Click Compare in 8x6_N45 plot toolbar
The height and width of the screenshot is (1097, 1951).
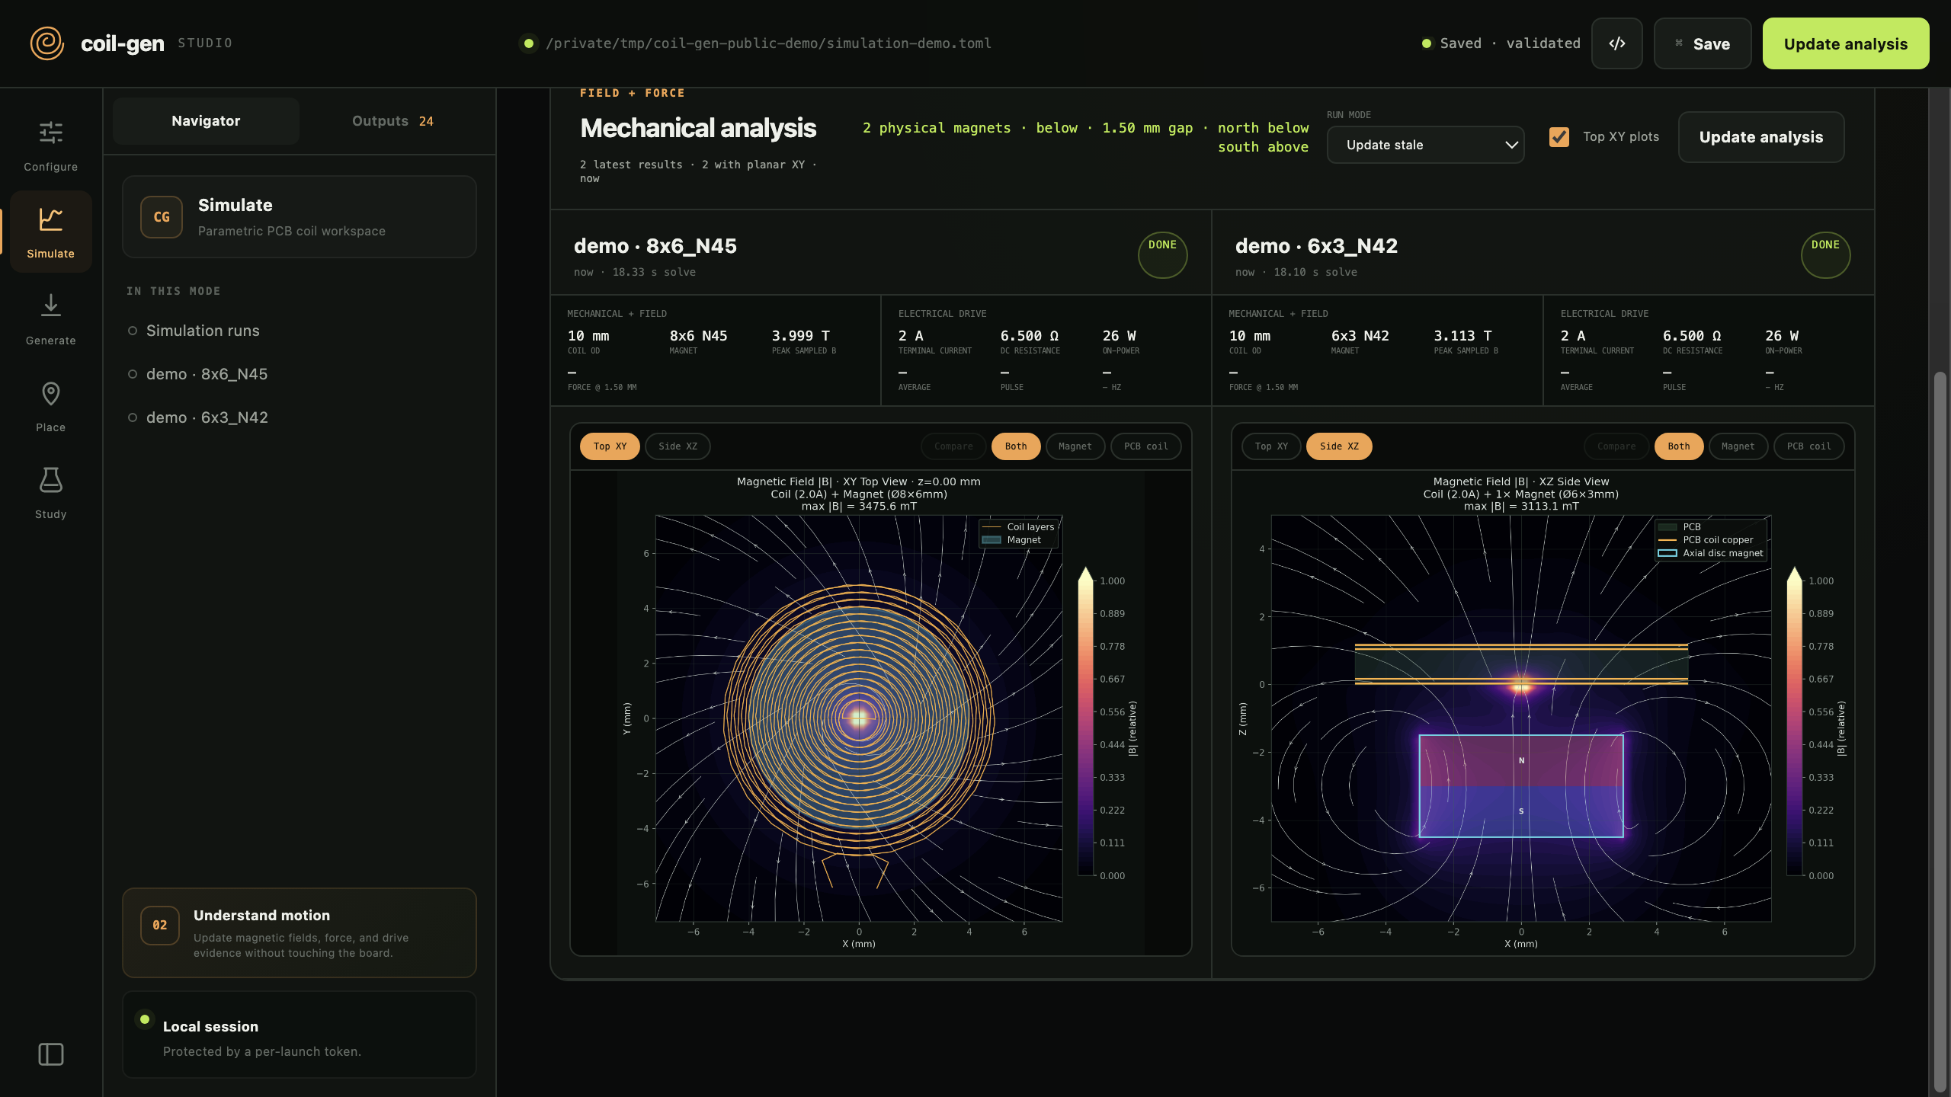pyautogui.click(x=953, y=446)
